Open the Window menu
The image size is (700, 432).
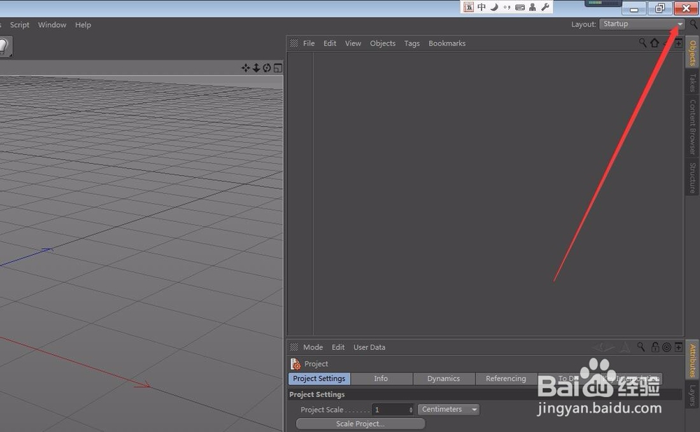pos(52,25)
